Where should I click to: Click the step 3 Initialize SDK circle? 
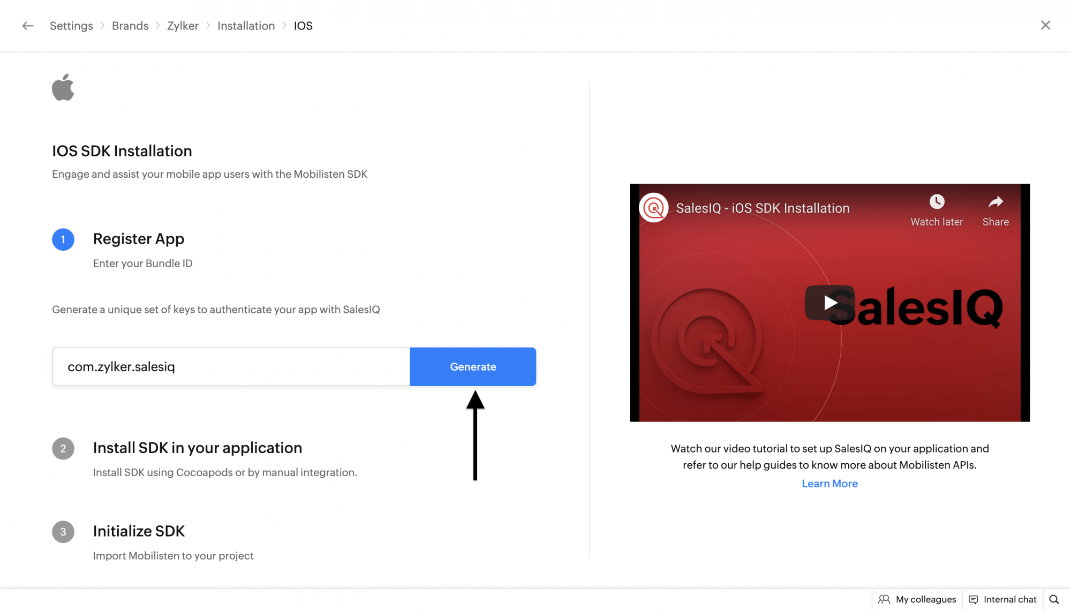pyautogui.click(x=63, y=531)
